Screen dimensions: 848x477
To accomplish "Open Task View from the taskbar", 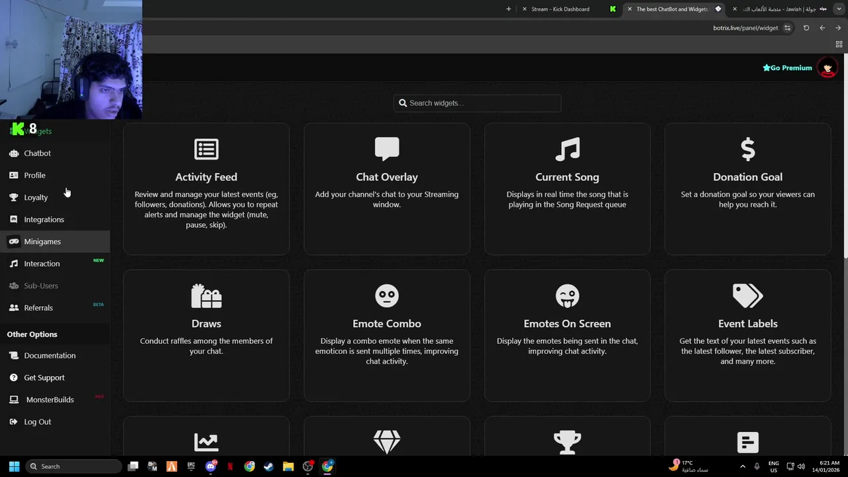I will point(133,466).
